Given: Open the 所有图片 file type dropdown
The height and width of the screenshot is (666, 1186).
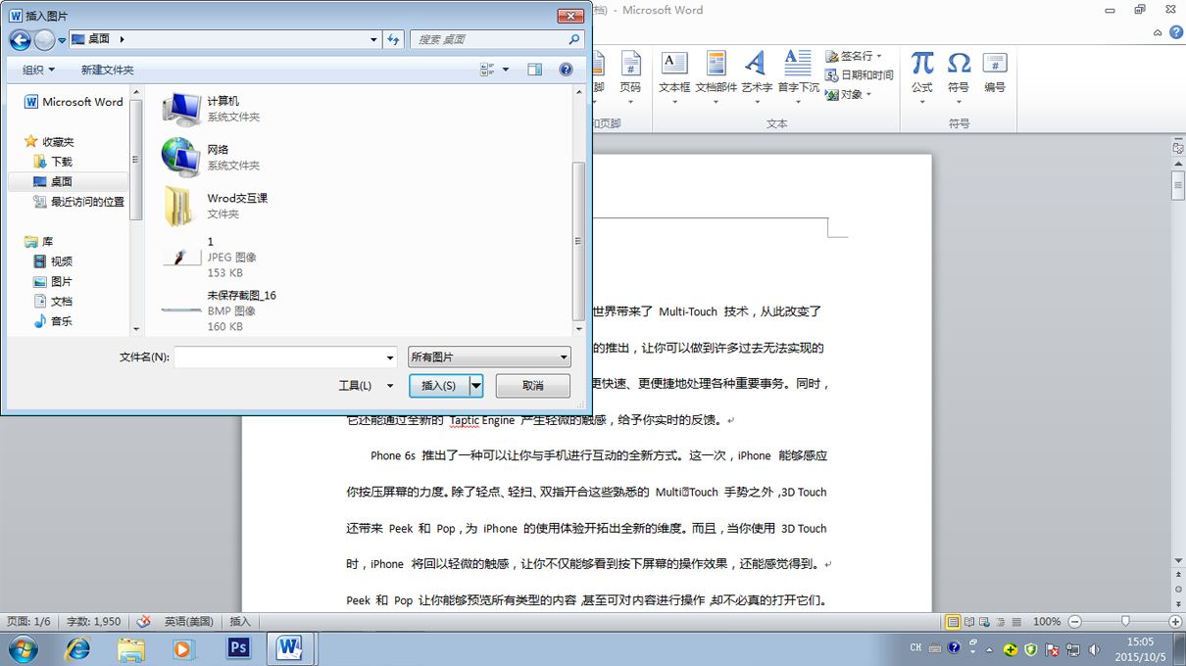Looking at the screenshot, I should pyautogui.click(x=490, y=357).
